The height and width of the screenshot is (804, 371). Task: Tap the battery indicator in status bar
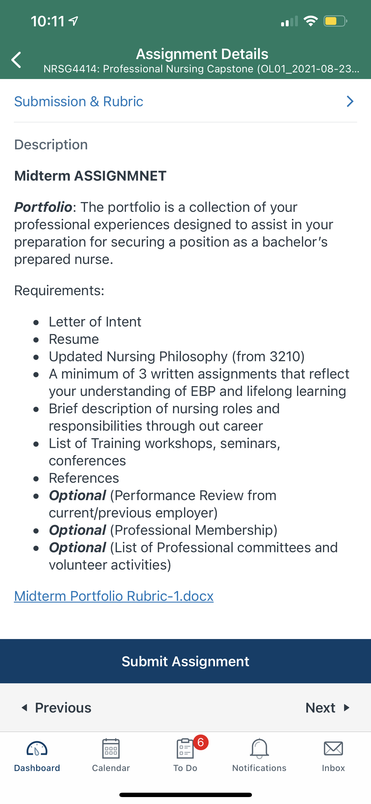pos(335,21)
